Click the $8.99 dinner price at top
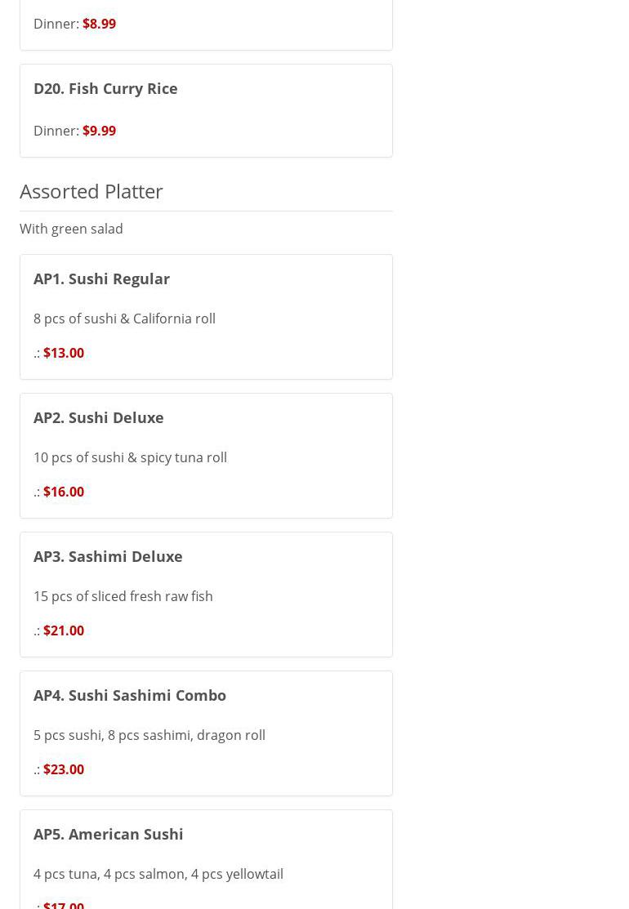629x909 pixels. tap(99, 24)
